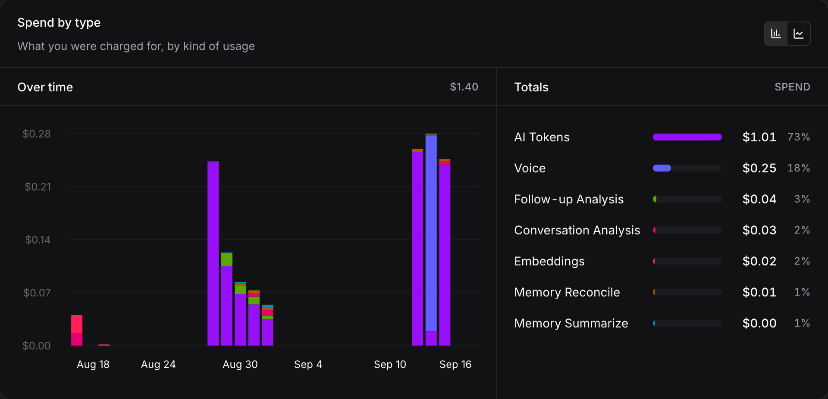Switch to bar chart view
Image resolution: width=828 pixels, height=399 pixels.
(x=776, y=34)
